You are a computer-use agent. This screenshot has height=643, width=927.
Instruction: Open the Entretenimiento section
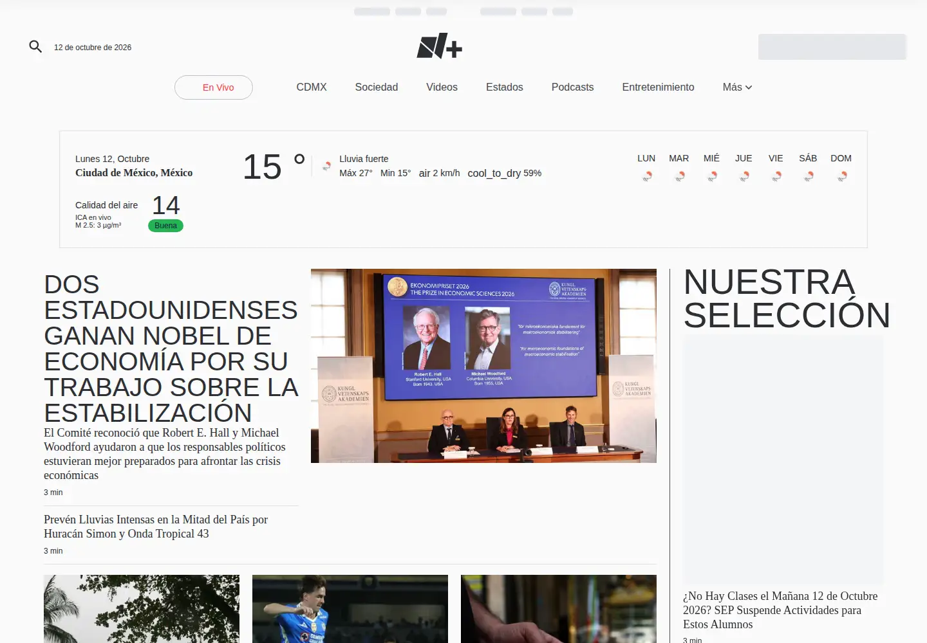[658, 87]
